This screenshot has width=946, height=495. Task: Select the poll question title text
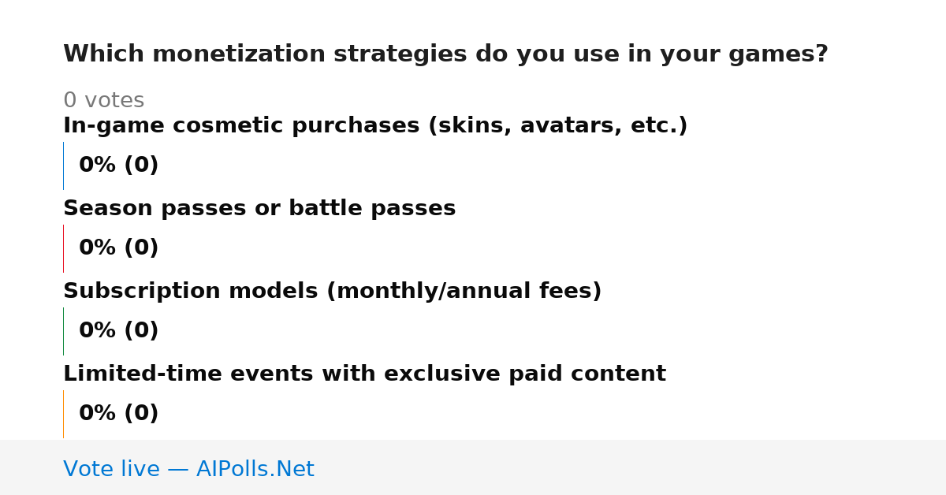tap(445, 54)
